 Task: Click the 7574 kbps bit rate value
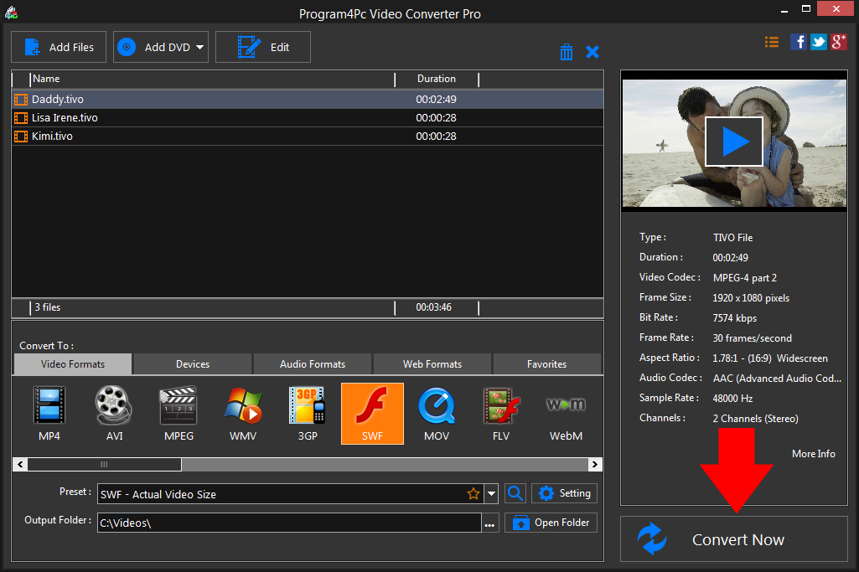[x=735, y=318]
